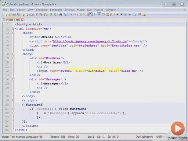The image size is (188, 141).
Task: Collapse the Messages div fold on line 14
Action: pos(13,79)
